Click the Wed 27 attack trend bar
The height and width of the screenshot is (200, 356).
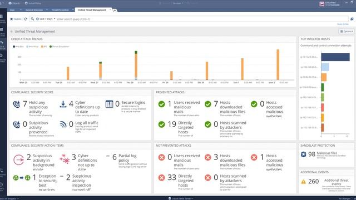pos(100,71)
